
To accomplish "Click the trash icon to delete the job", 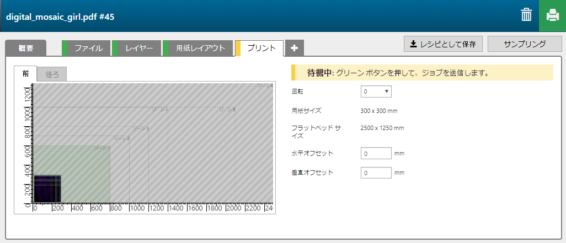I will 526,15.
